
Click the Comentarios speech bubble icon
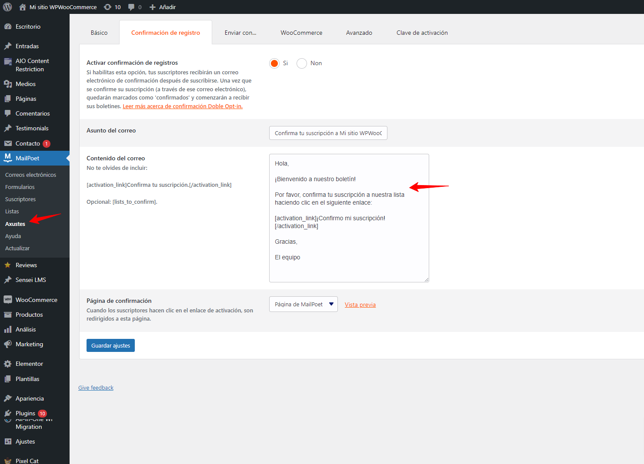pos(8,113)
